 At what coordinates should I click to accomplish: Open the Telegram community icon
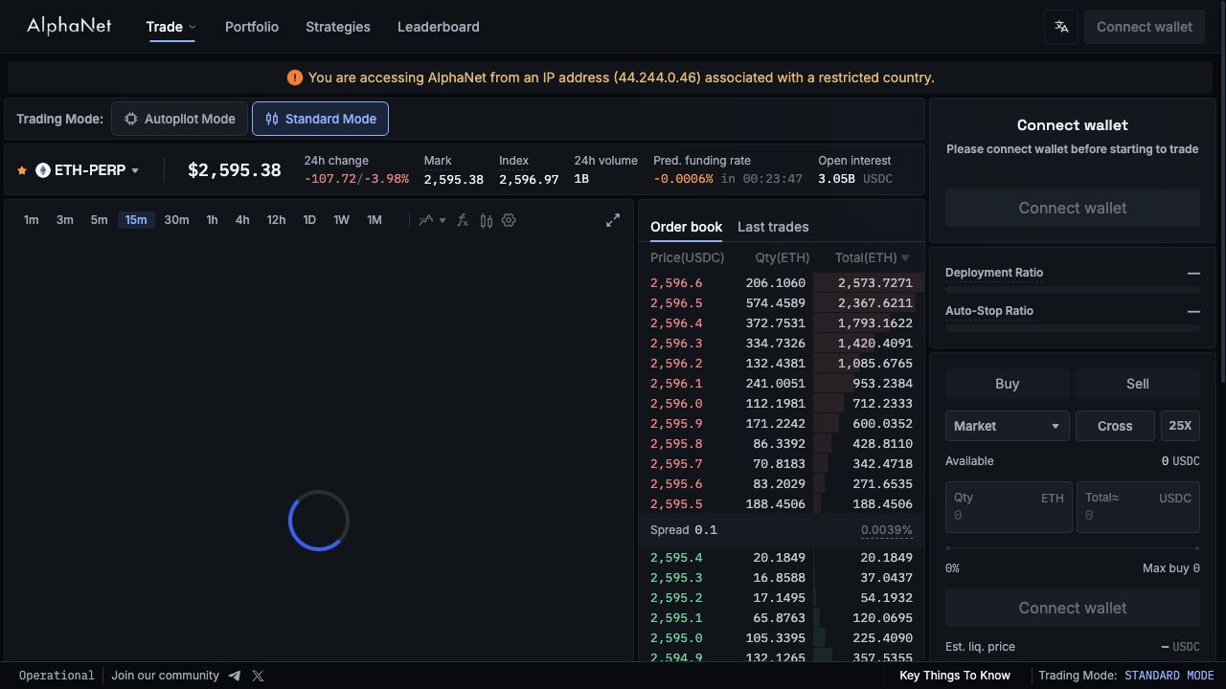coord(235,676)
